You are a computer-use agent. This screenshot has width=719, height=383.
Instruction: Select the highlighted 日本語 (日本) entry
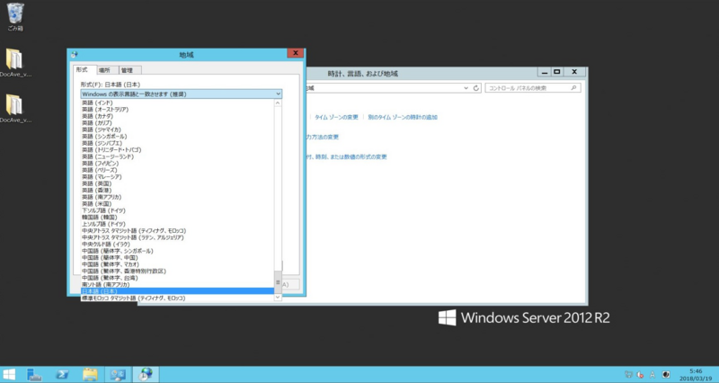(177, 291)
